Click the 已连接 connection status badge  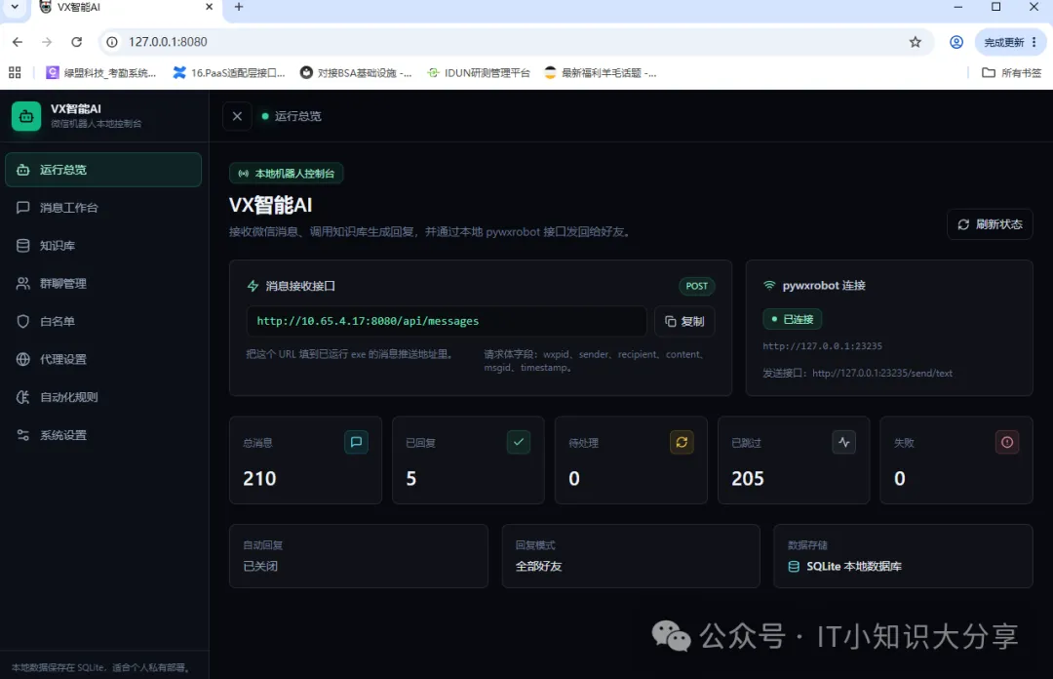point(793,319)
